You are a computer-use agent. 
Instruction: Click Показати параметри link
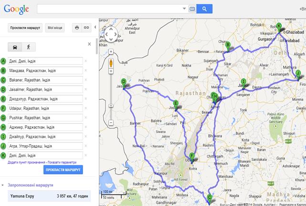(62, 163)
